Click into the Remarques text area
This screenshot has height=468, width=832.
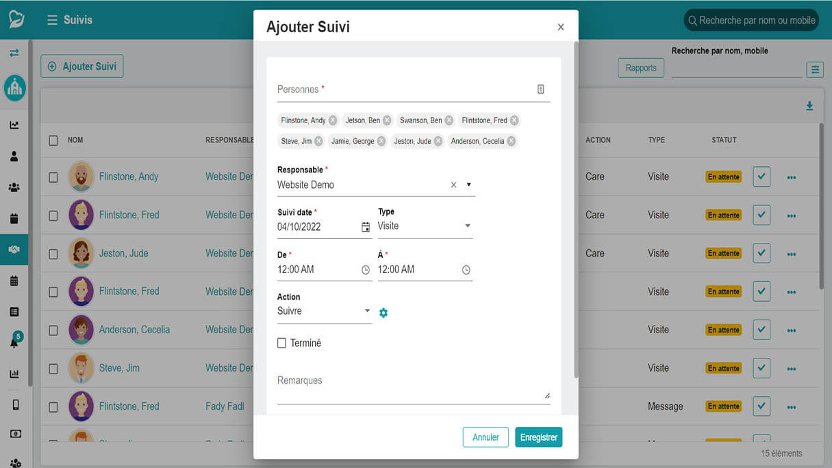tap(414, 388)
